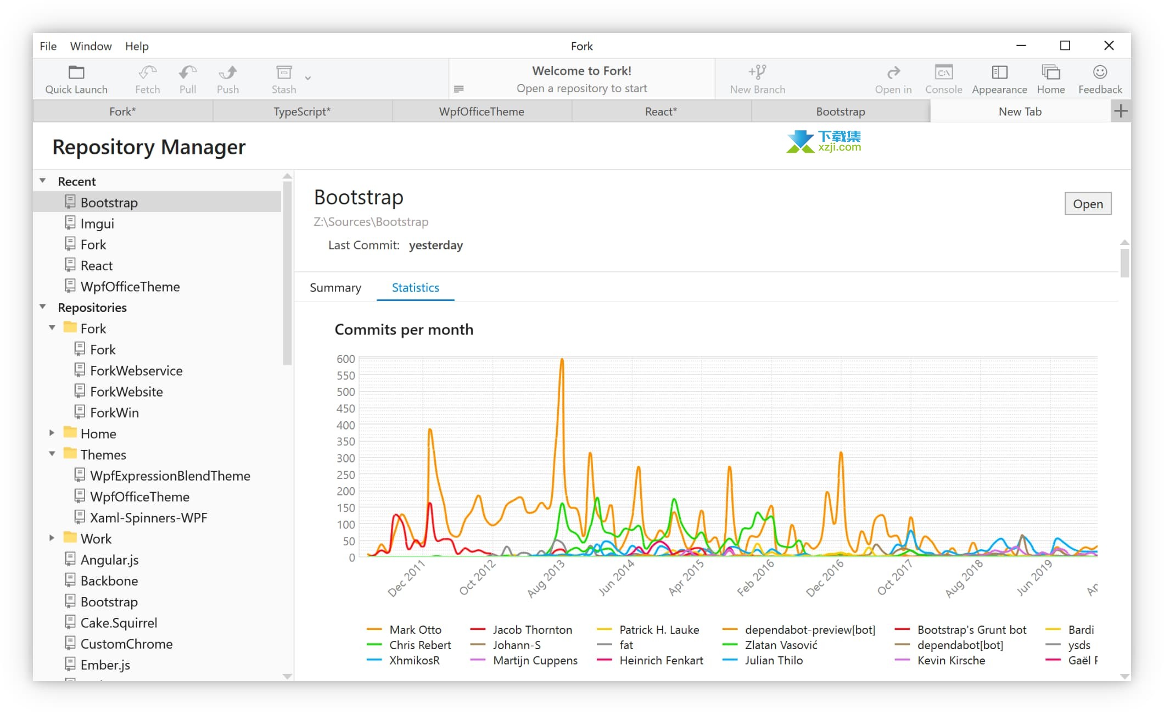
Task: Click the Fetch icon in toolbar
Action: 147,72
